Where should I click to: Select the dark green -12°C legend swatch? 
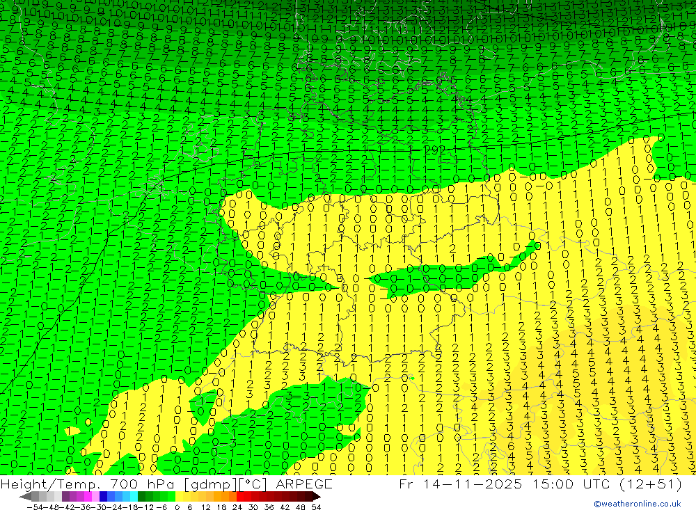(141, 497)
